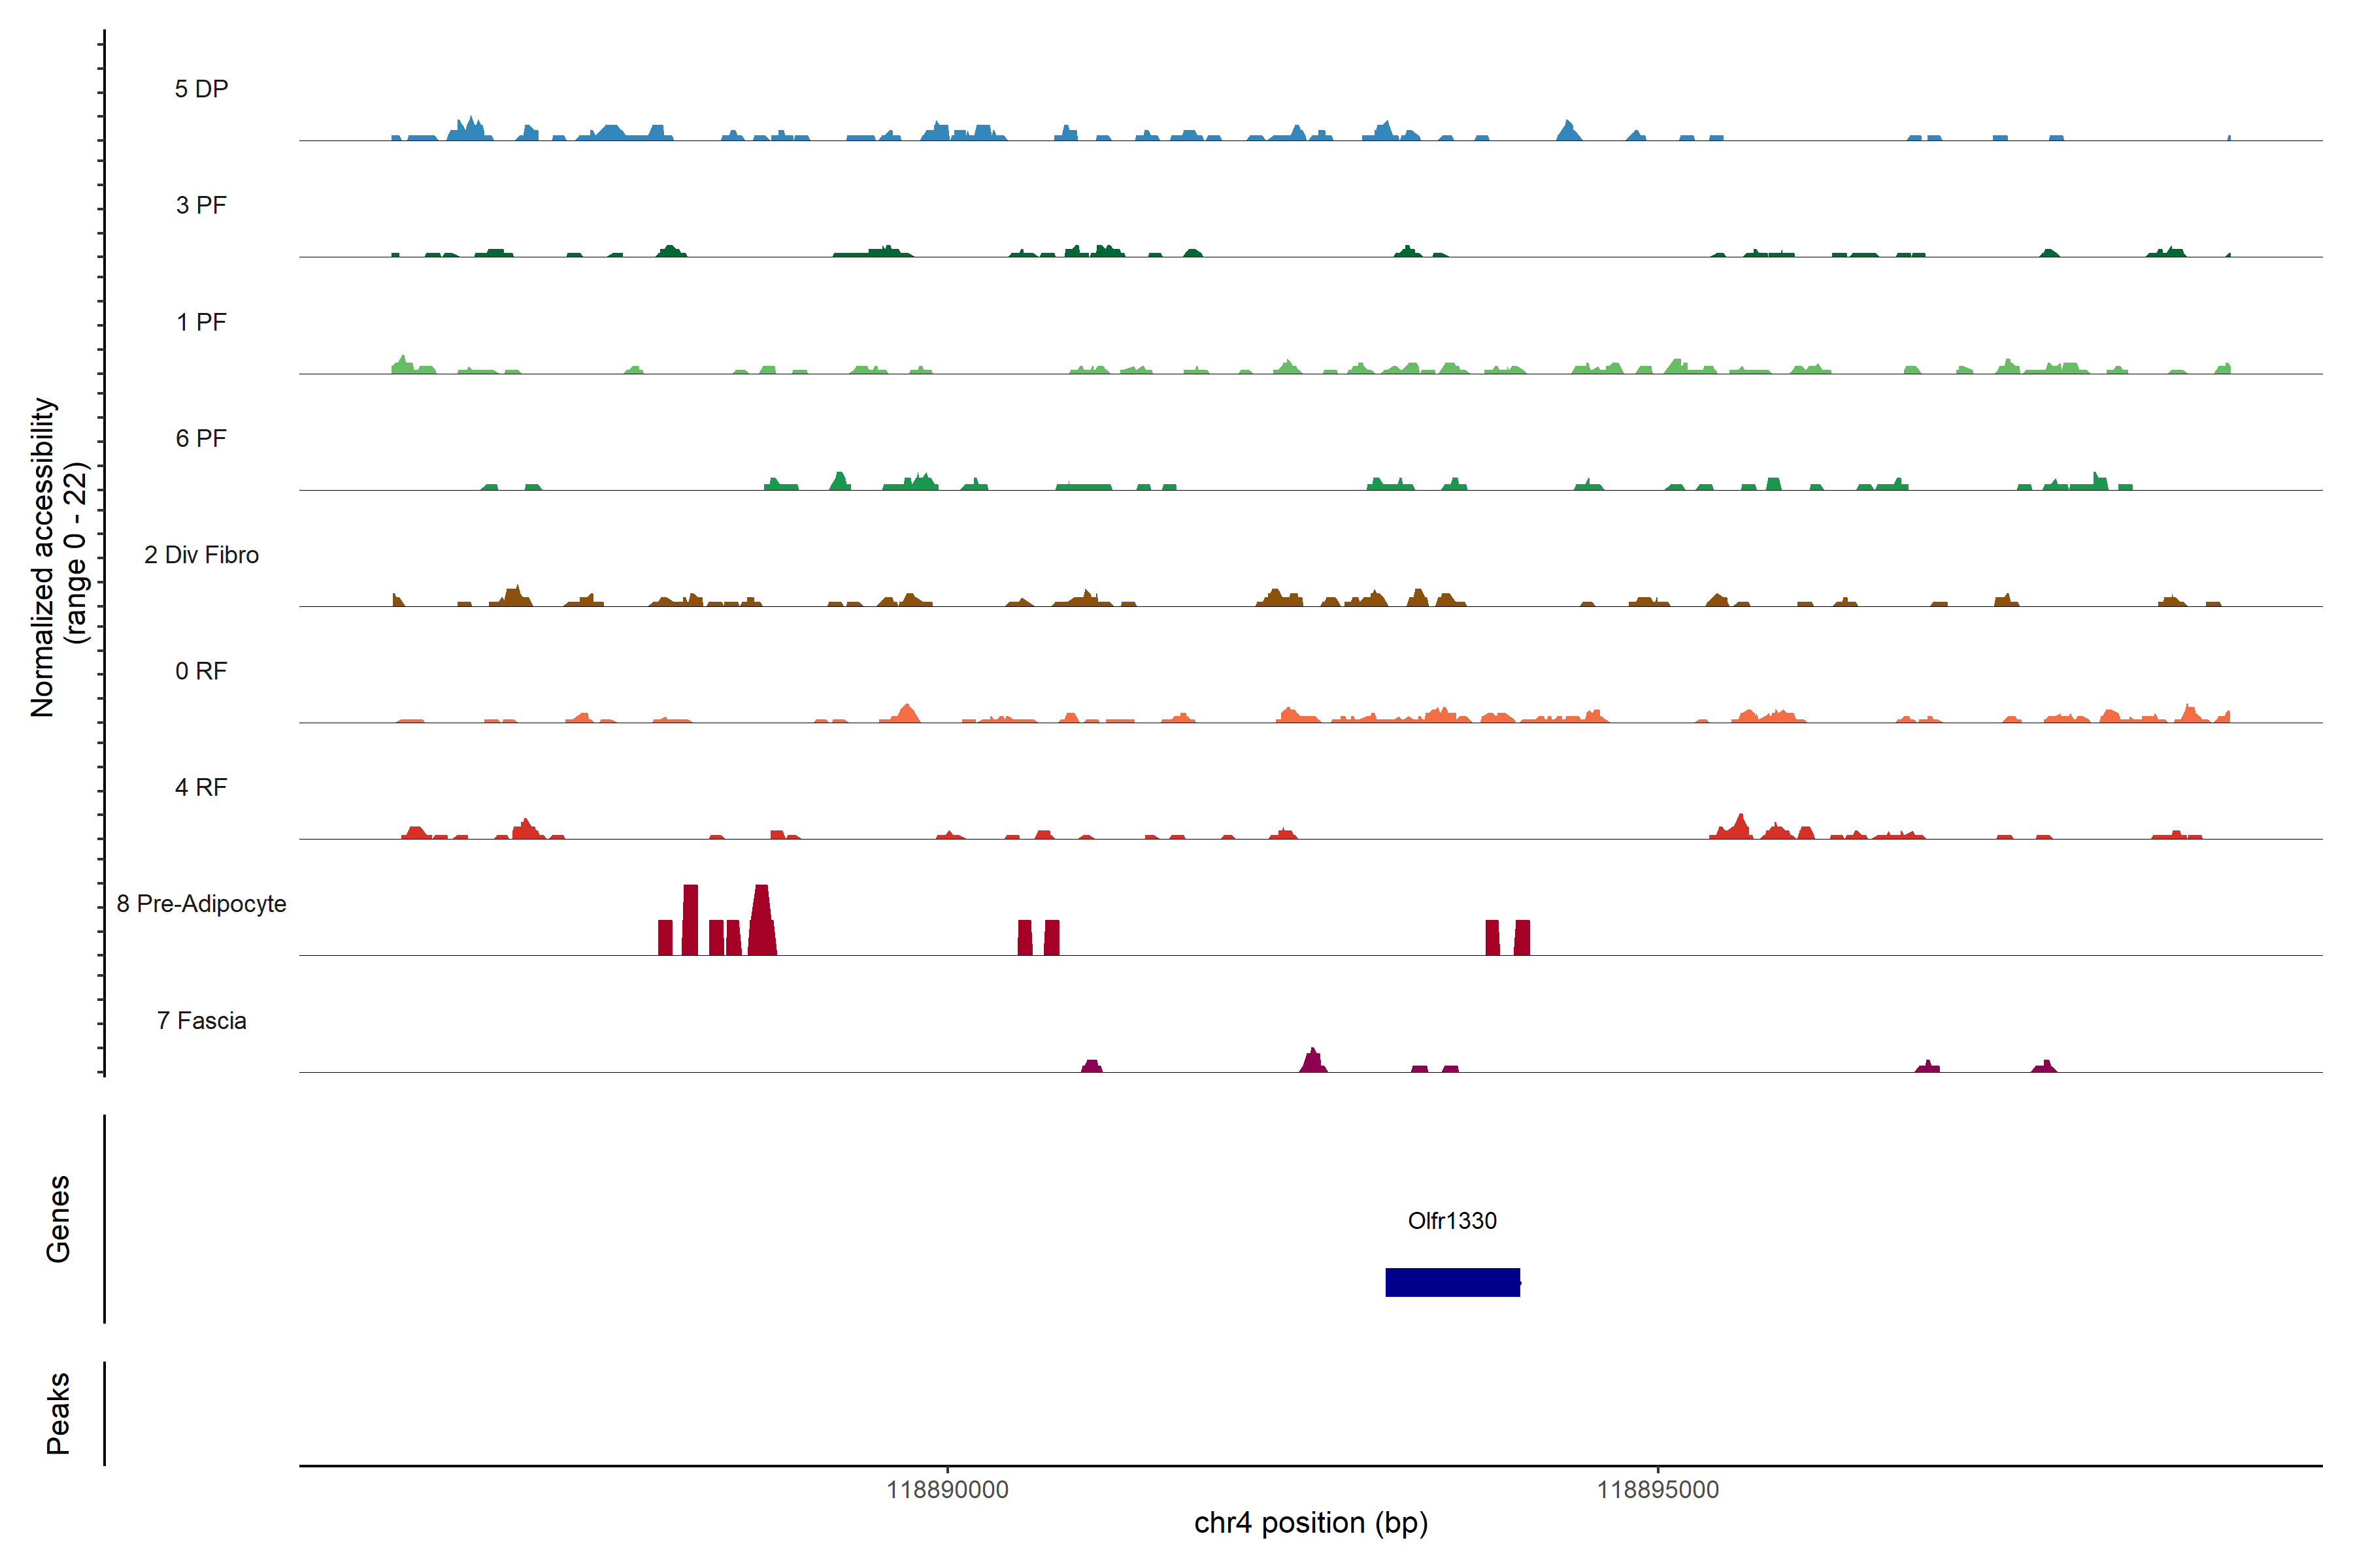Click the Genes panel label
Viewport: 2353px width, 1568px height.
58,1218
